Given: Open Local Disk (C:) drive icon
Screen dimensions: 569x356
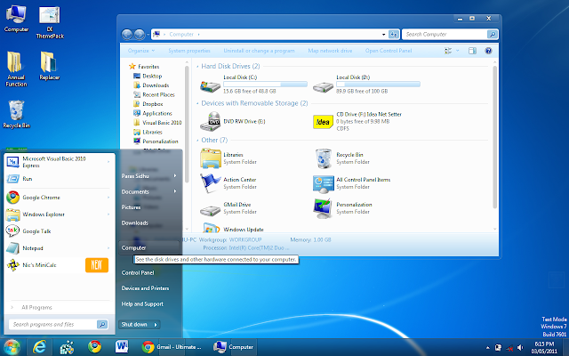Looking at the screenshot, I should pyautogui.click(x=211, y=85).
